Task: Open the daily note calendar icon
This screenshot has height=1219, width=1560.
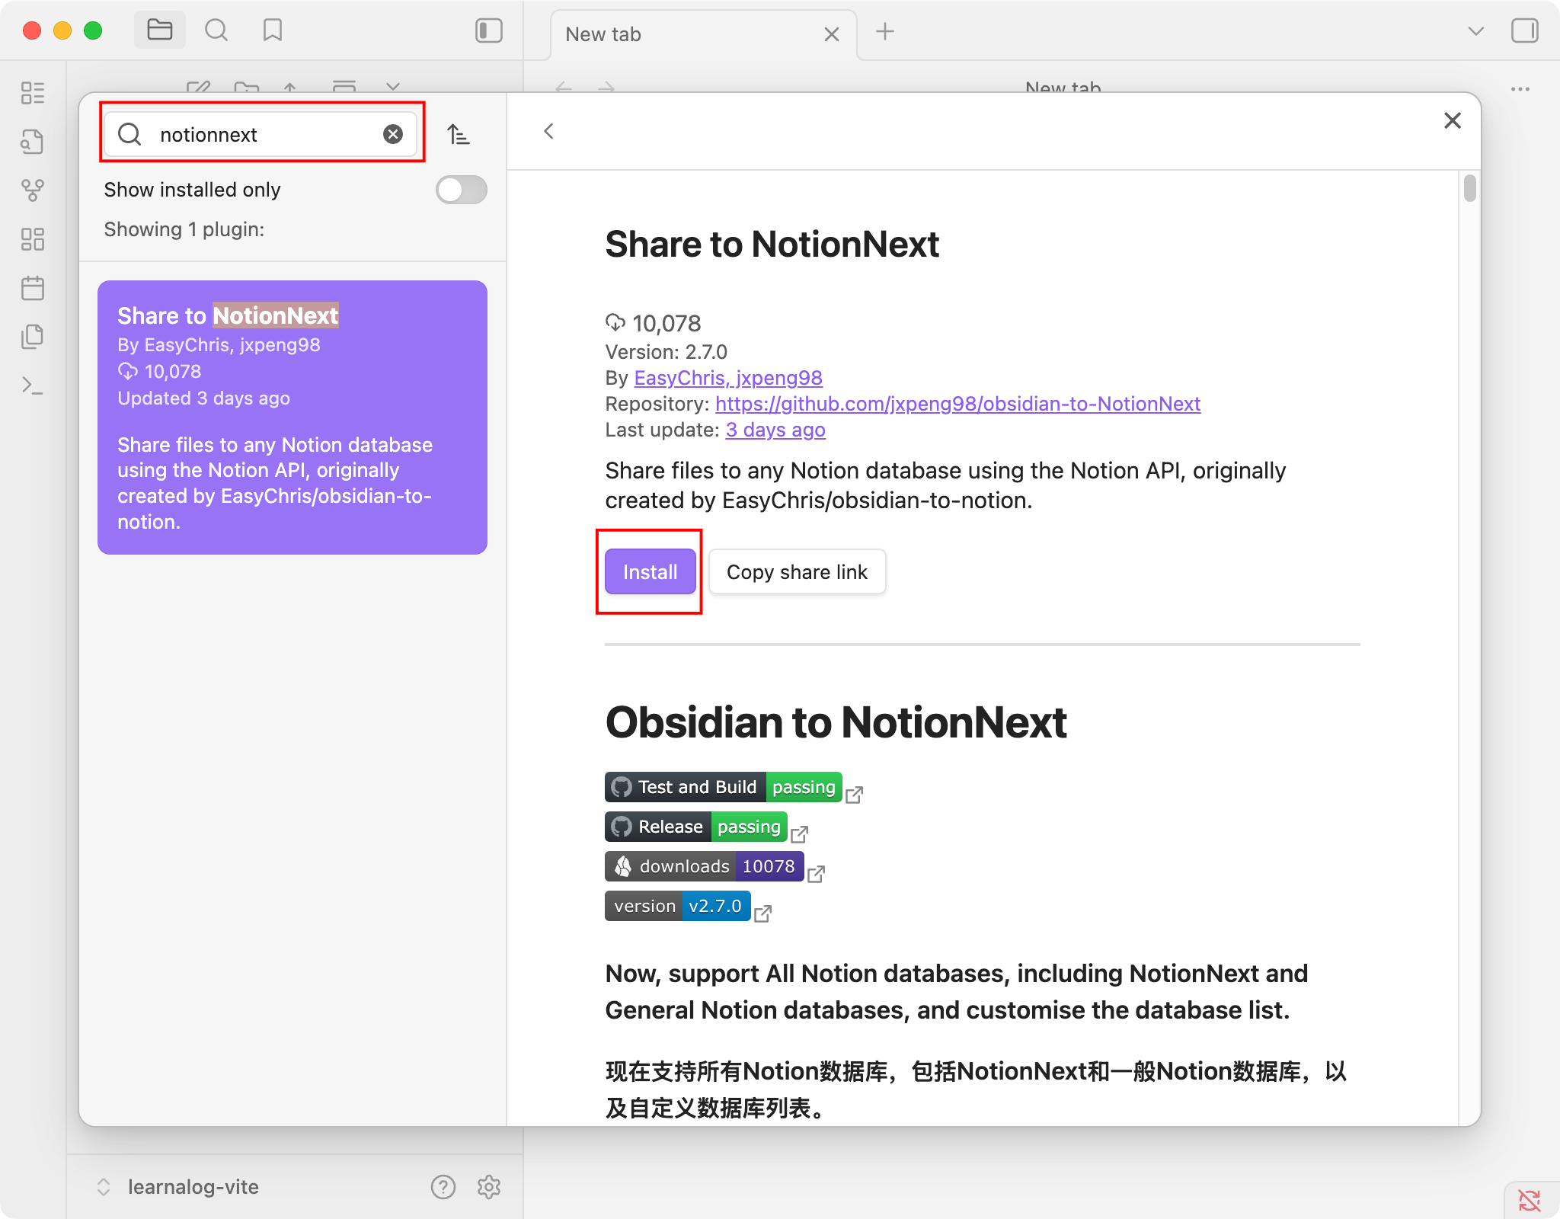Action: (32, 288)
